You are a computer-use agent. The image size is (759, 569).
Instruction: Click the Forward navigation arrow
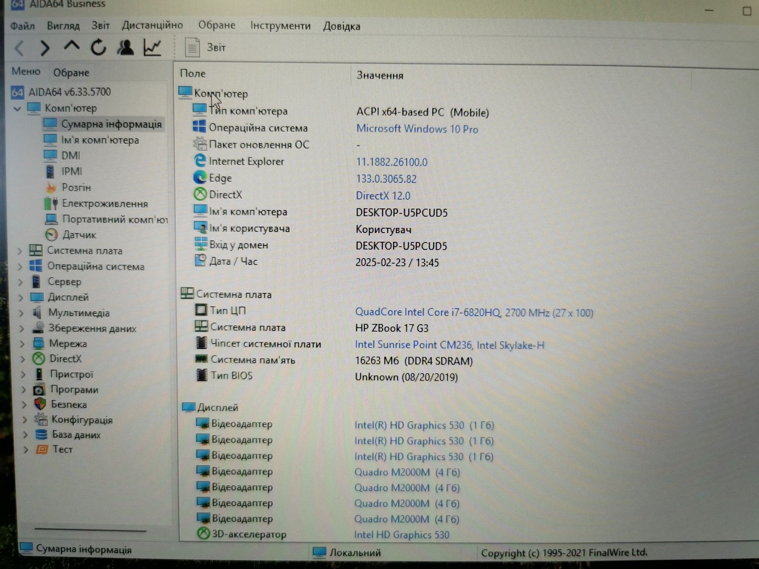tap(45, 48)
